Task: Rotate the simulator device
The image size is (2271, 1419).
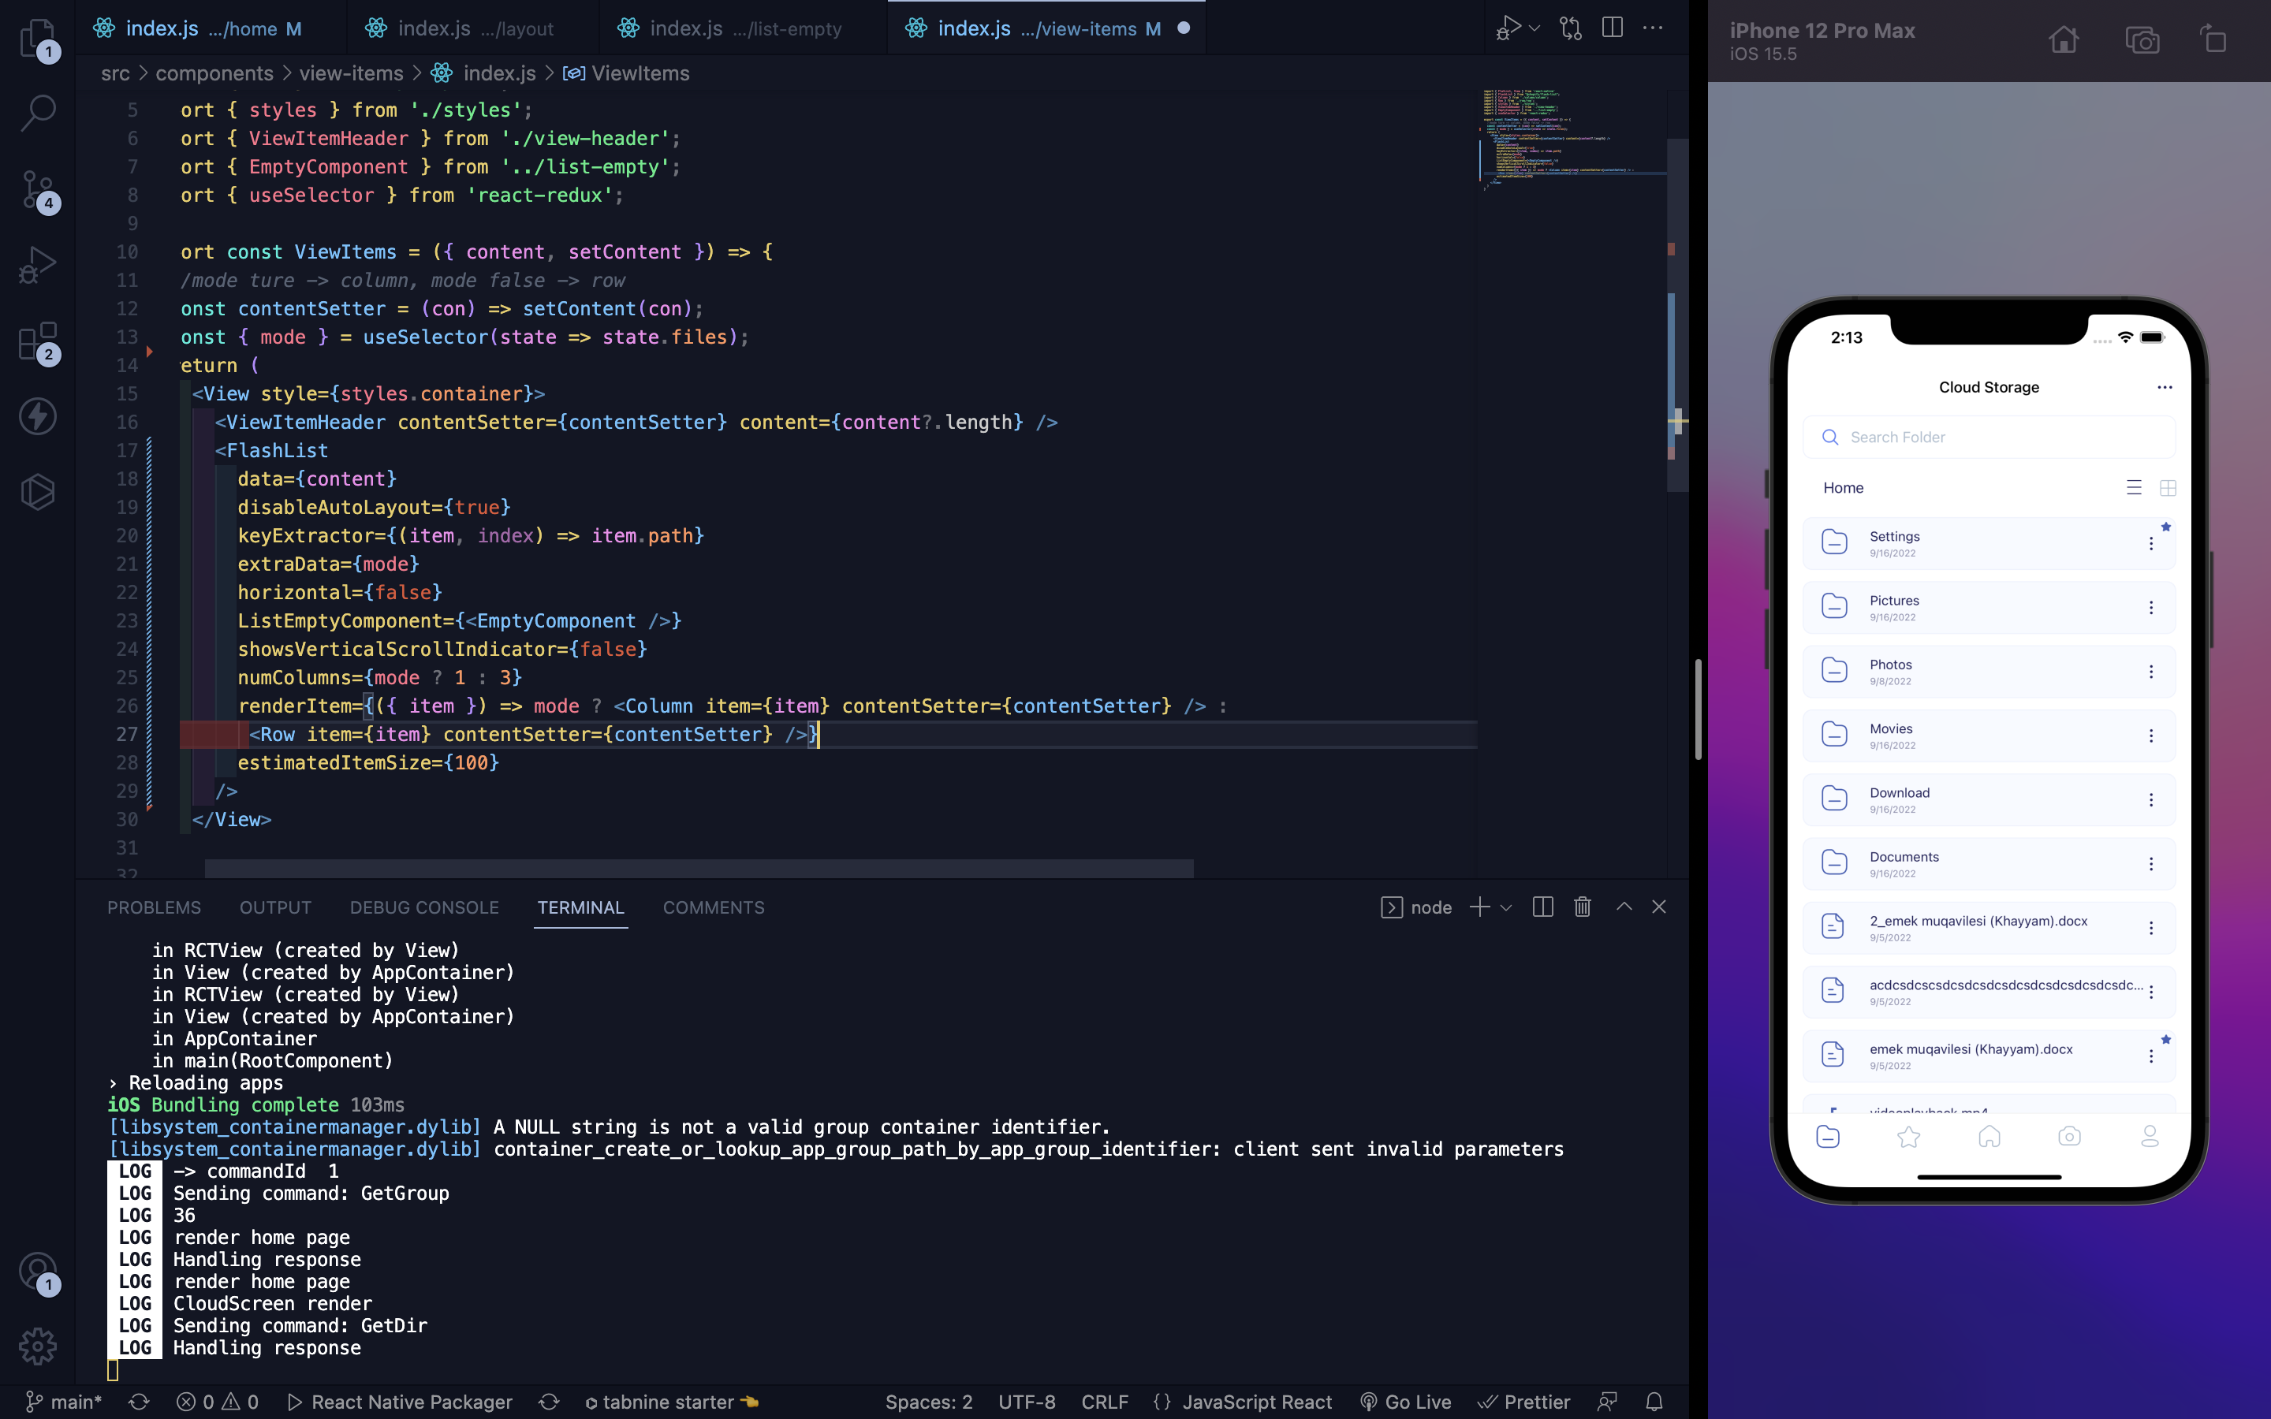Action: tap(2213, 39)
